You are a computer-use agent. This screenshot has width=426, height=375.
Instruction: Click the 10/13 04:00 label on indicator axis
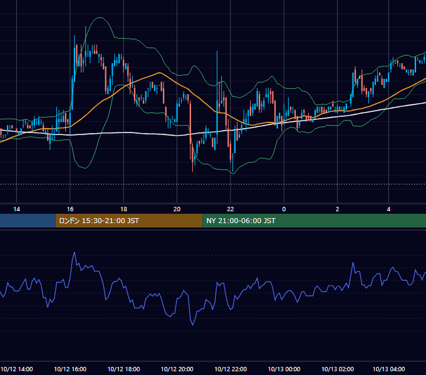388,369
